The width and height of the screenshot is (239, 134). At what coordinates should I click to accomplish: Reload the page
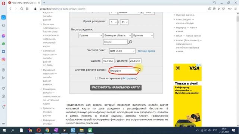tap(22, 9)
